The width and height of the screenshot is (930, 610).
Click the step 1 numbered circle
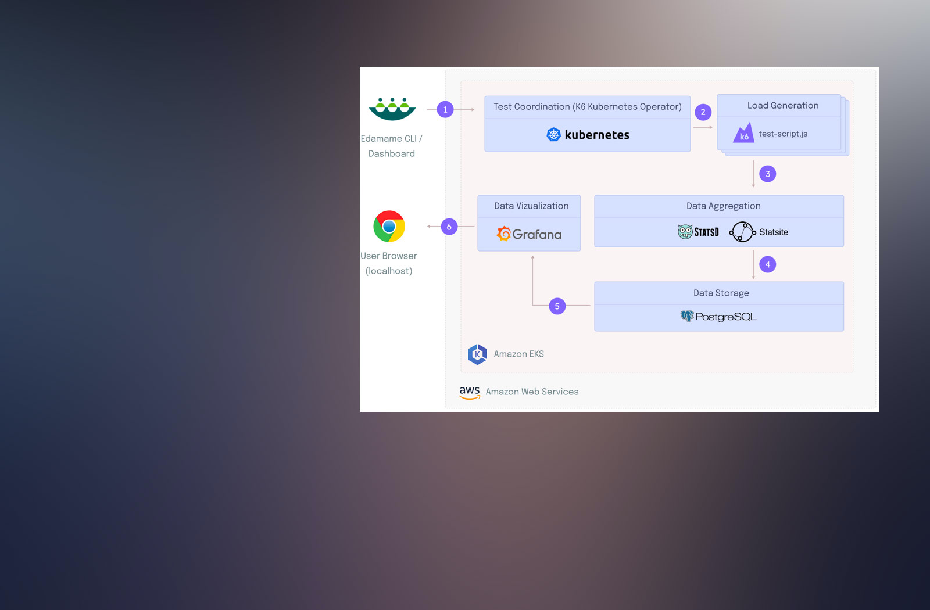(445, 109)
